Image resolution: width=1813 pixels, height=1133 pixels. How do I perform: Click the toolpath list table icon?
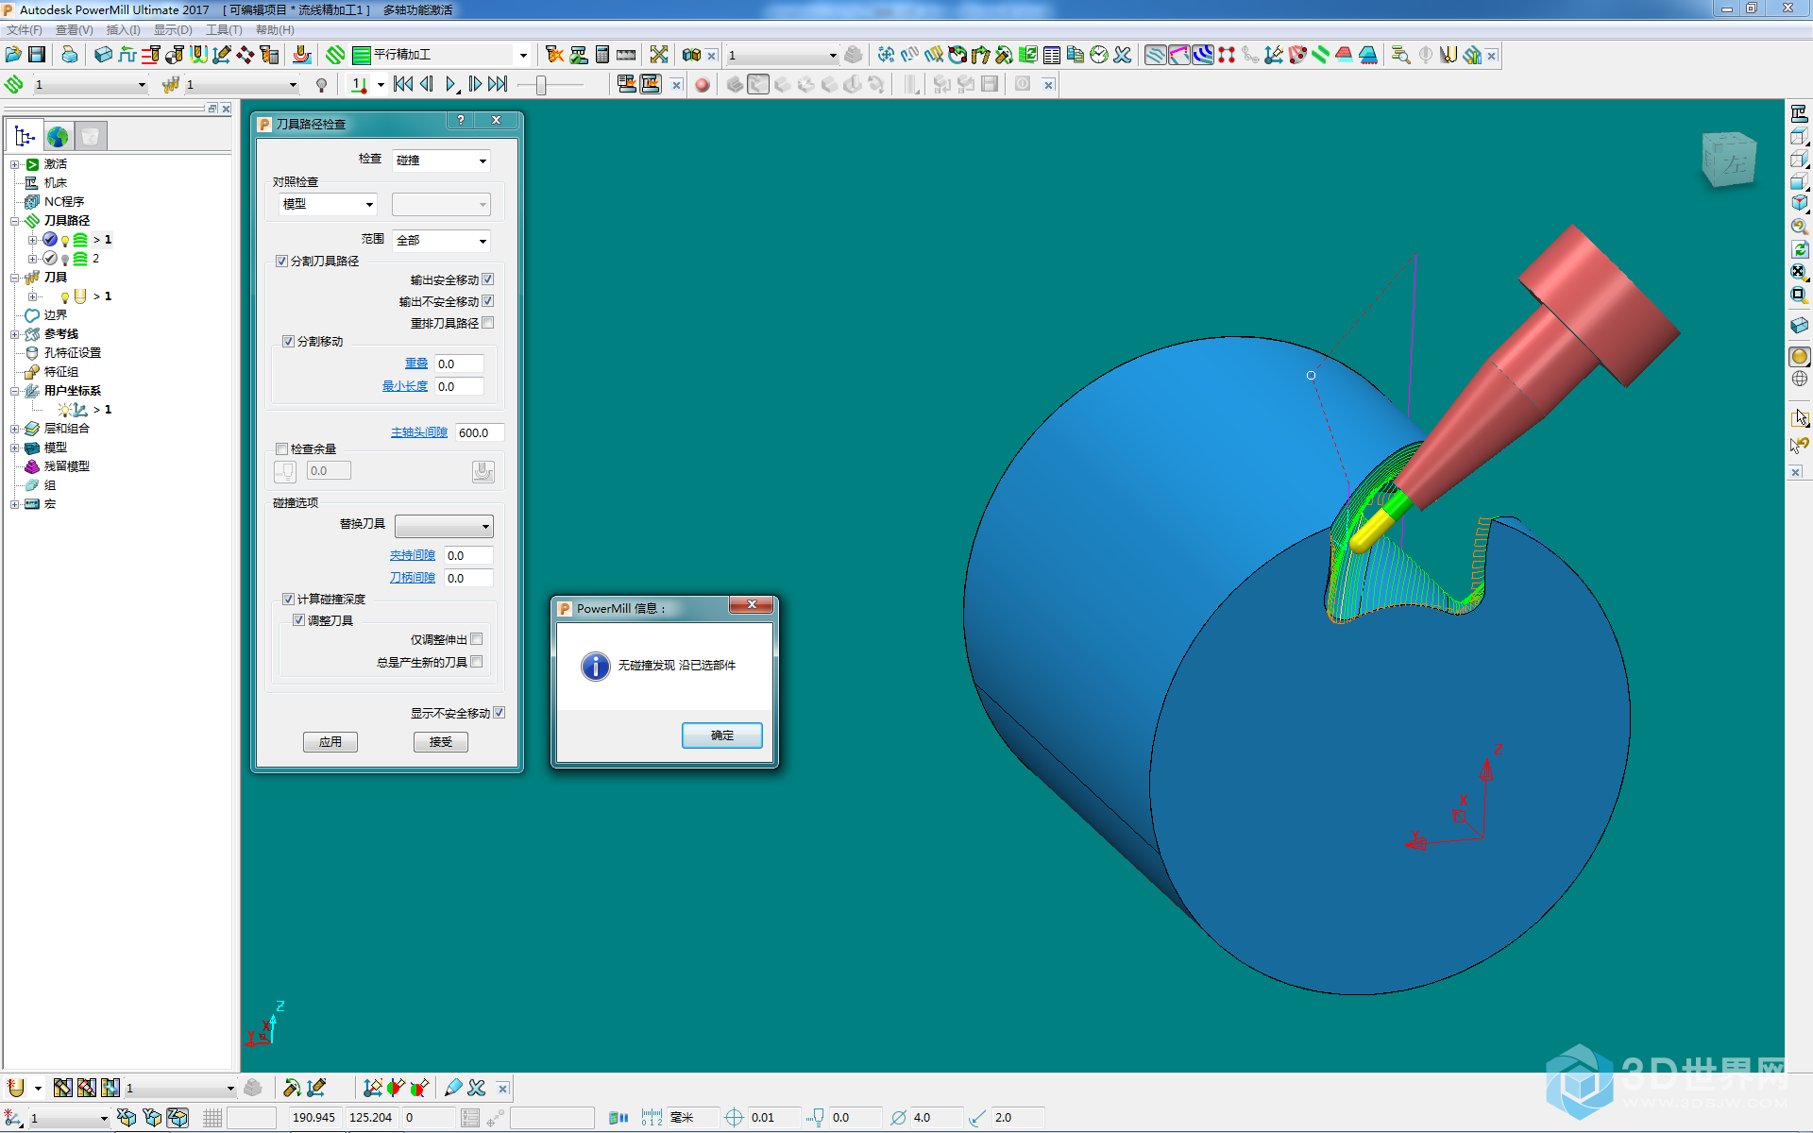click(x=1052, y=55)
